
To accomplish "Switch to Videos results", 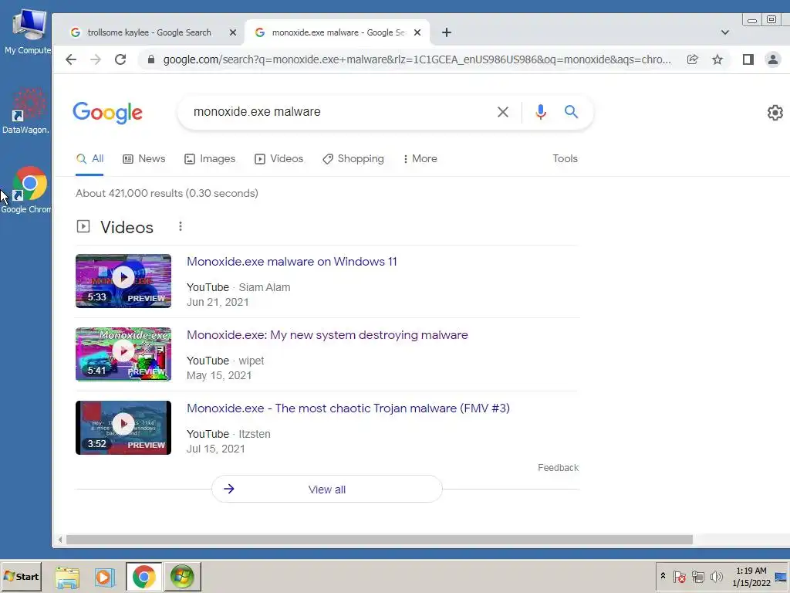I will click(x=279, y=159).
